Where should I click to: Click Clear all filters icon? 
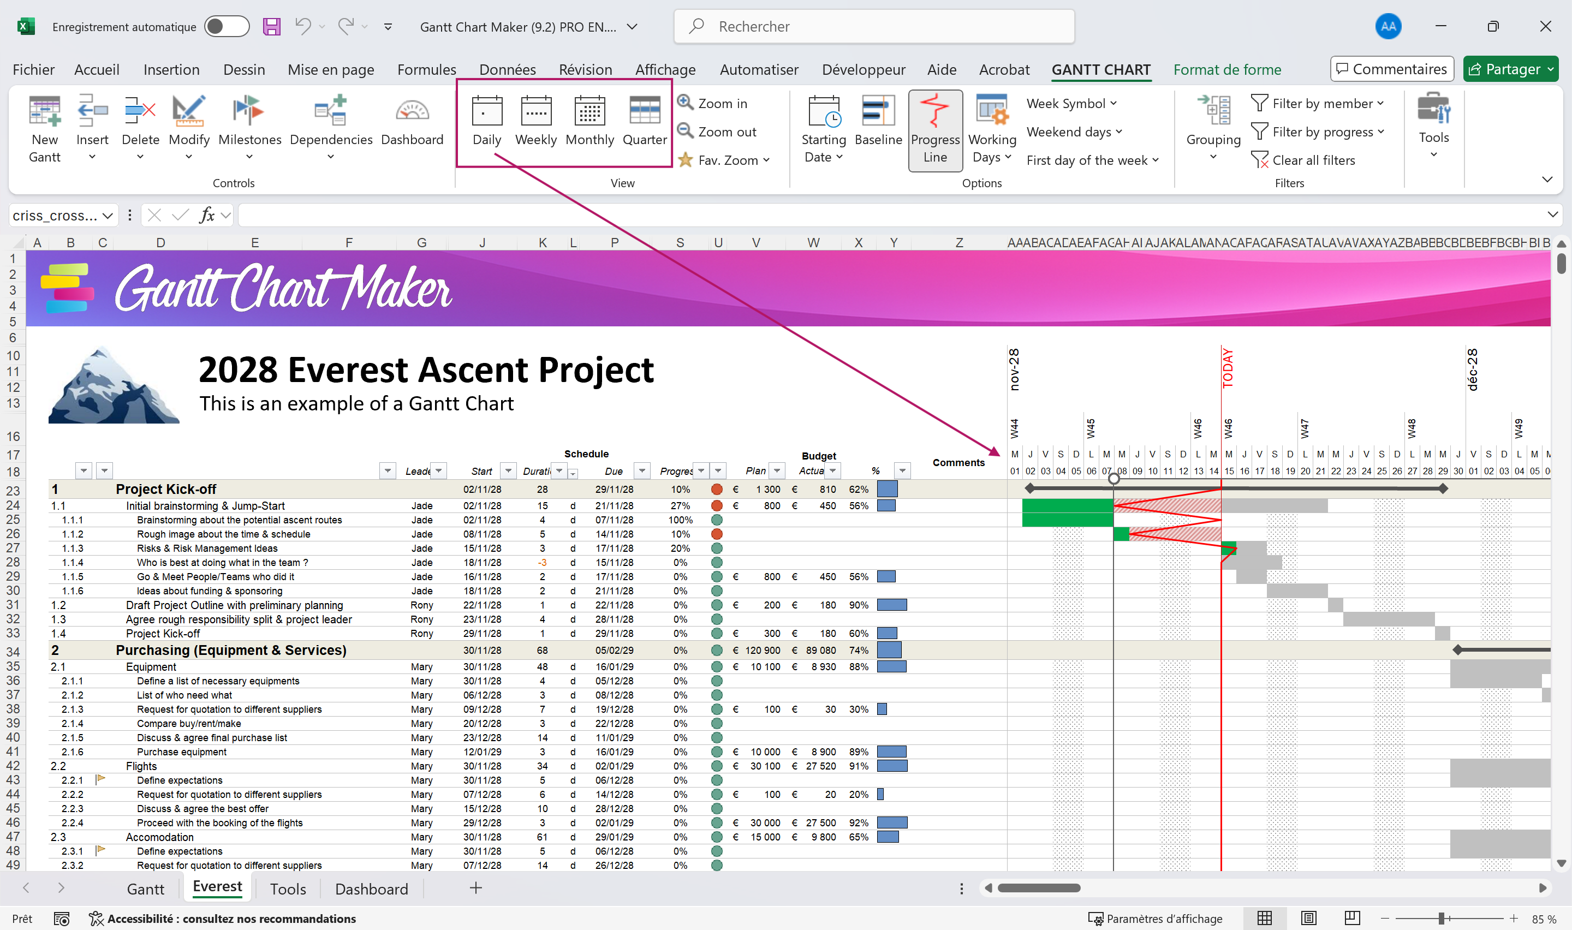(1259, 160)
